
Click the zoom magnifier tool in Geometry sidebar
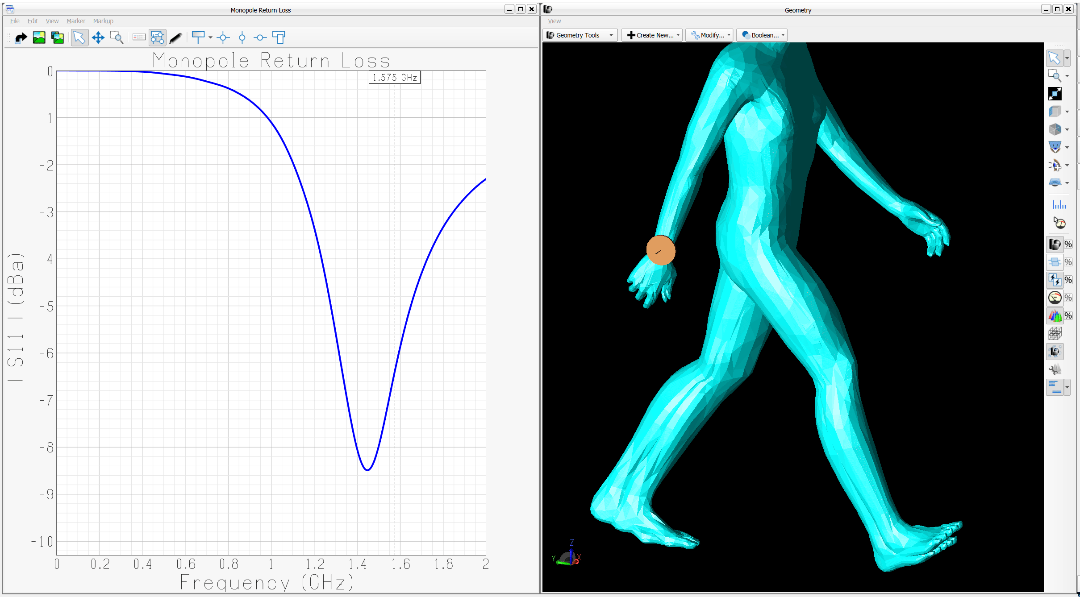[x=1055, y=76]
